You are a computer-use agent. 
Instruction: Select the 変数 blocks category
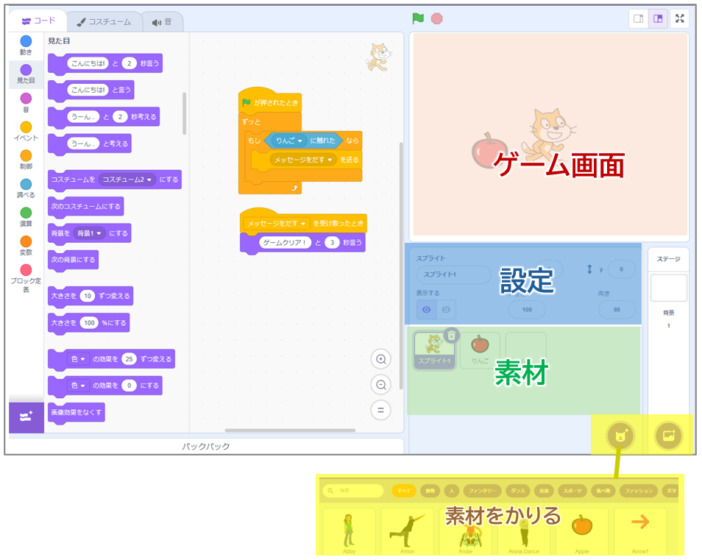(x=26, y=246)
